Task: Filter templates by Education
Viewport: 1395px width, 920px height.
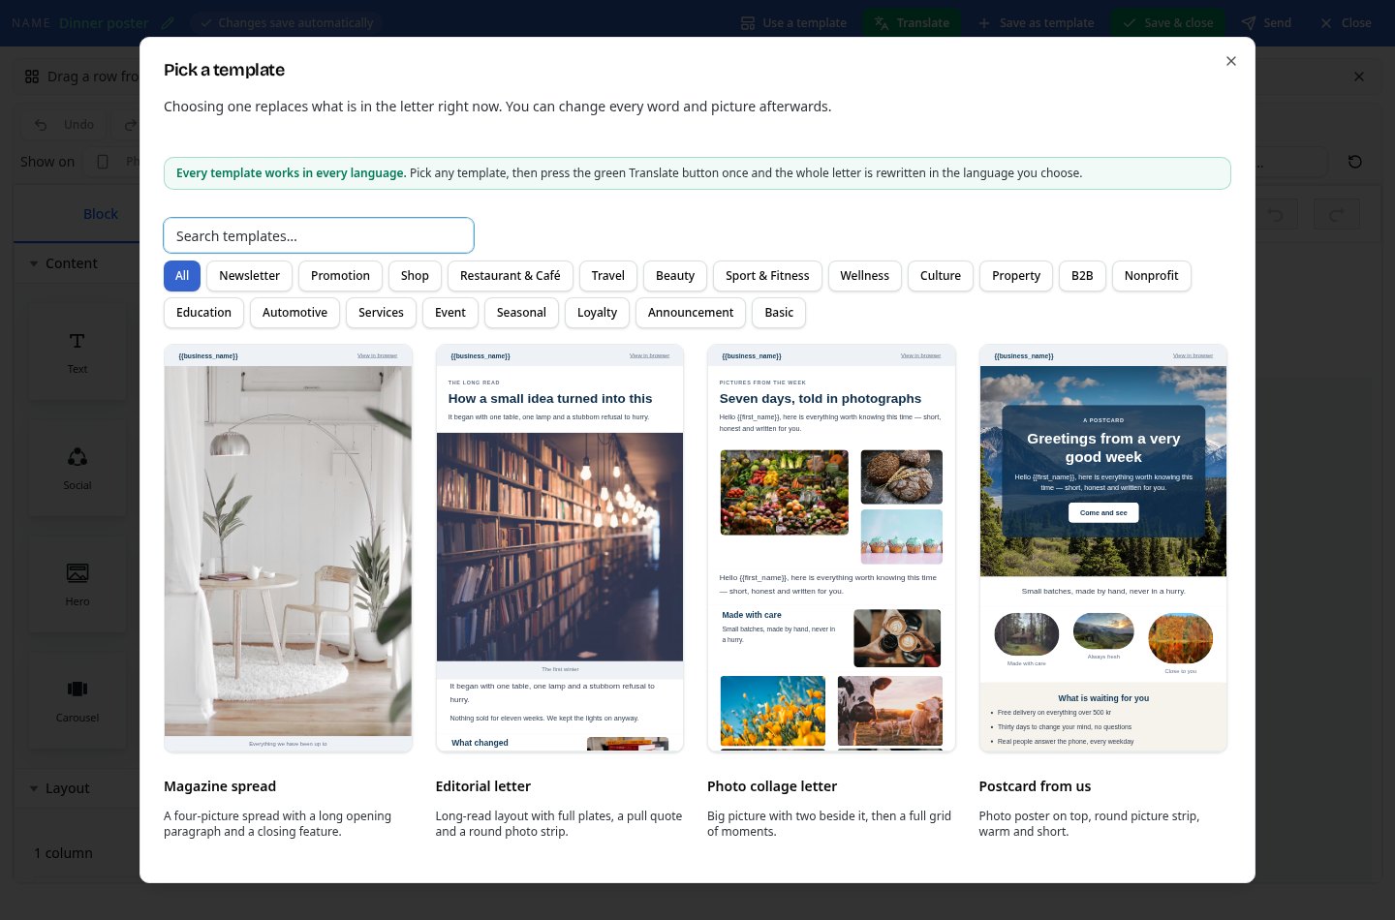Action: 203,313
